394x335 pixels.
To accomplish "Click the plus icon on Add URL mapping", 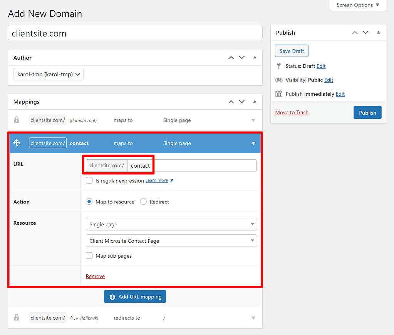I will tap(112, 297).
